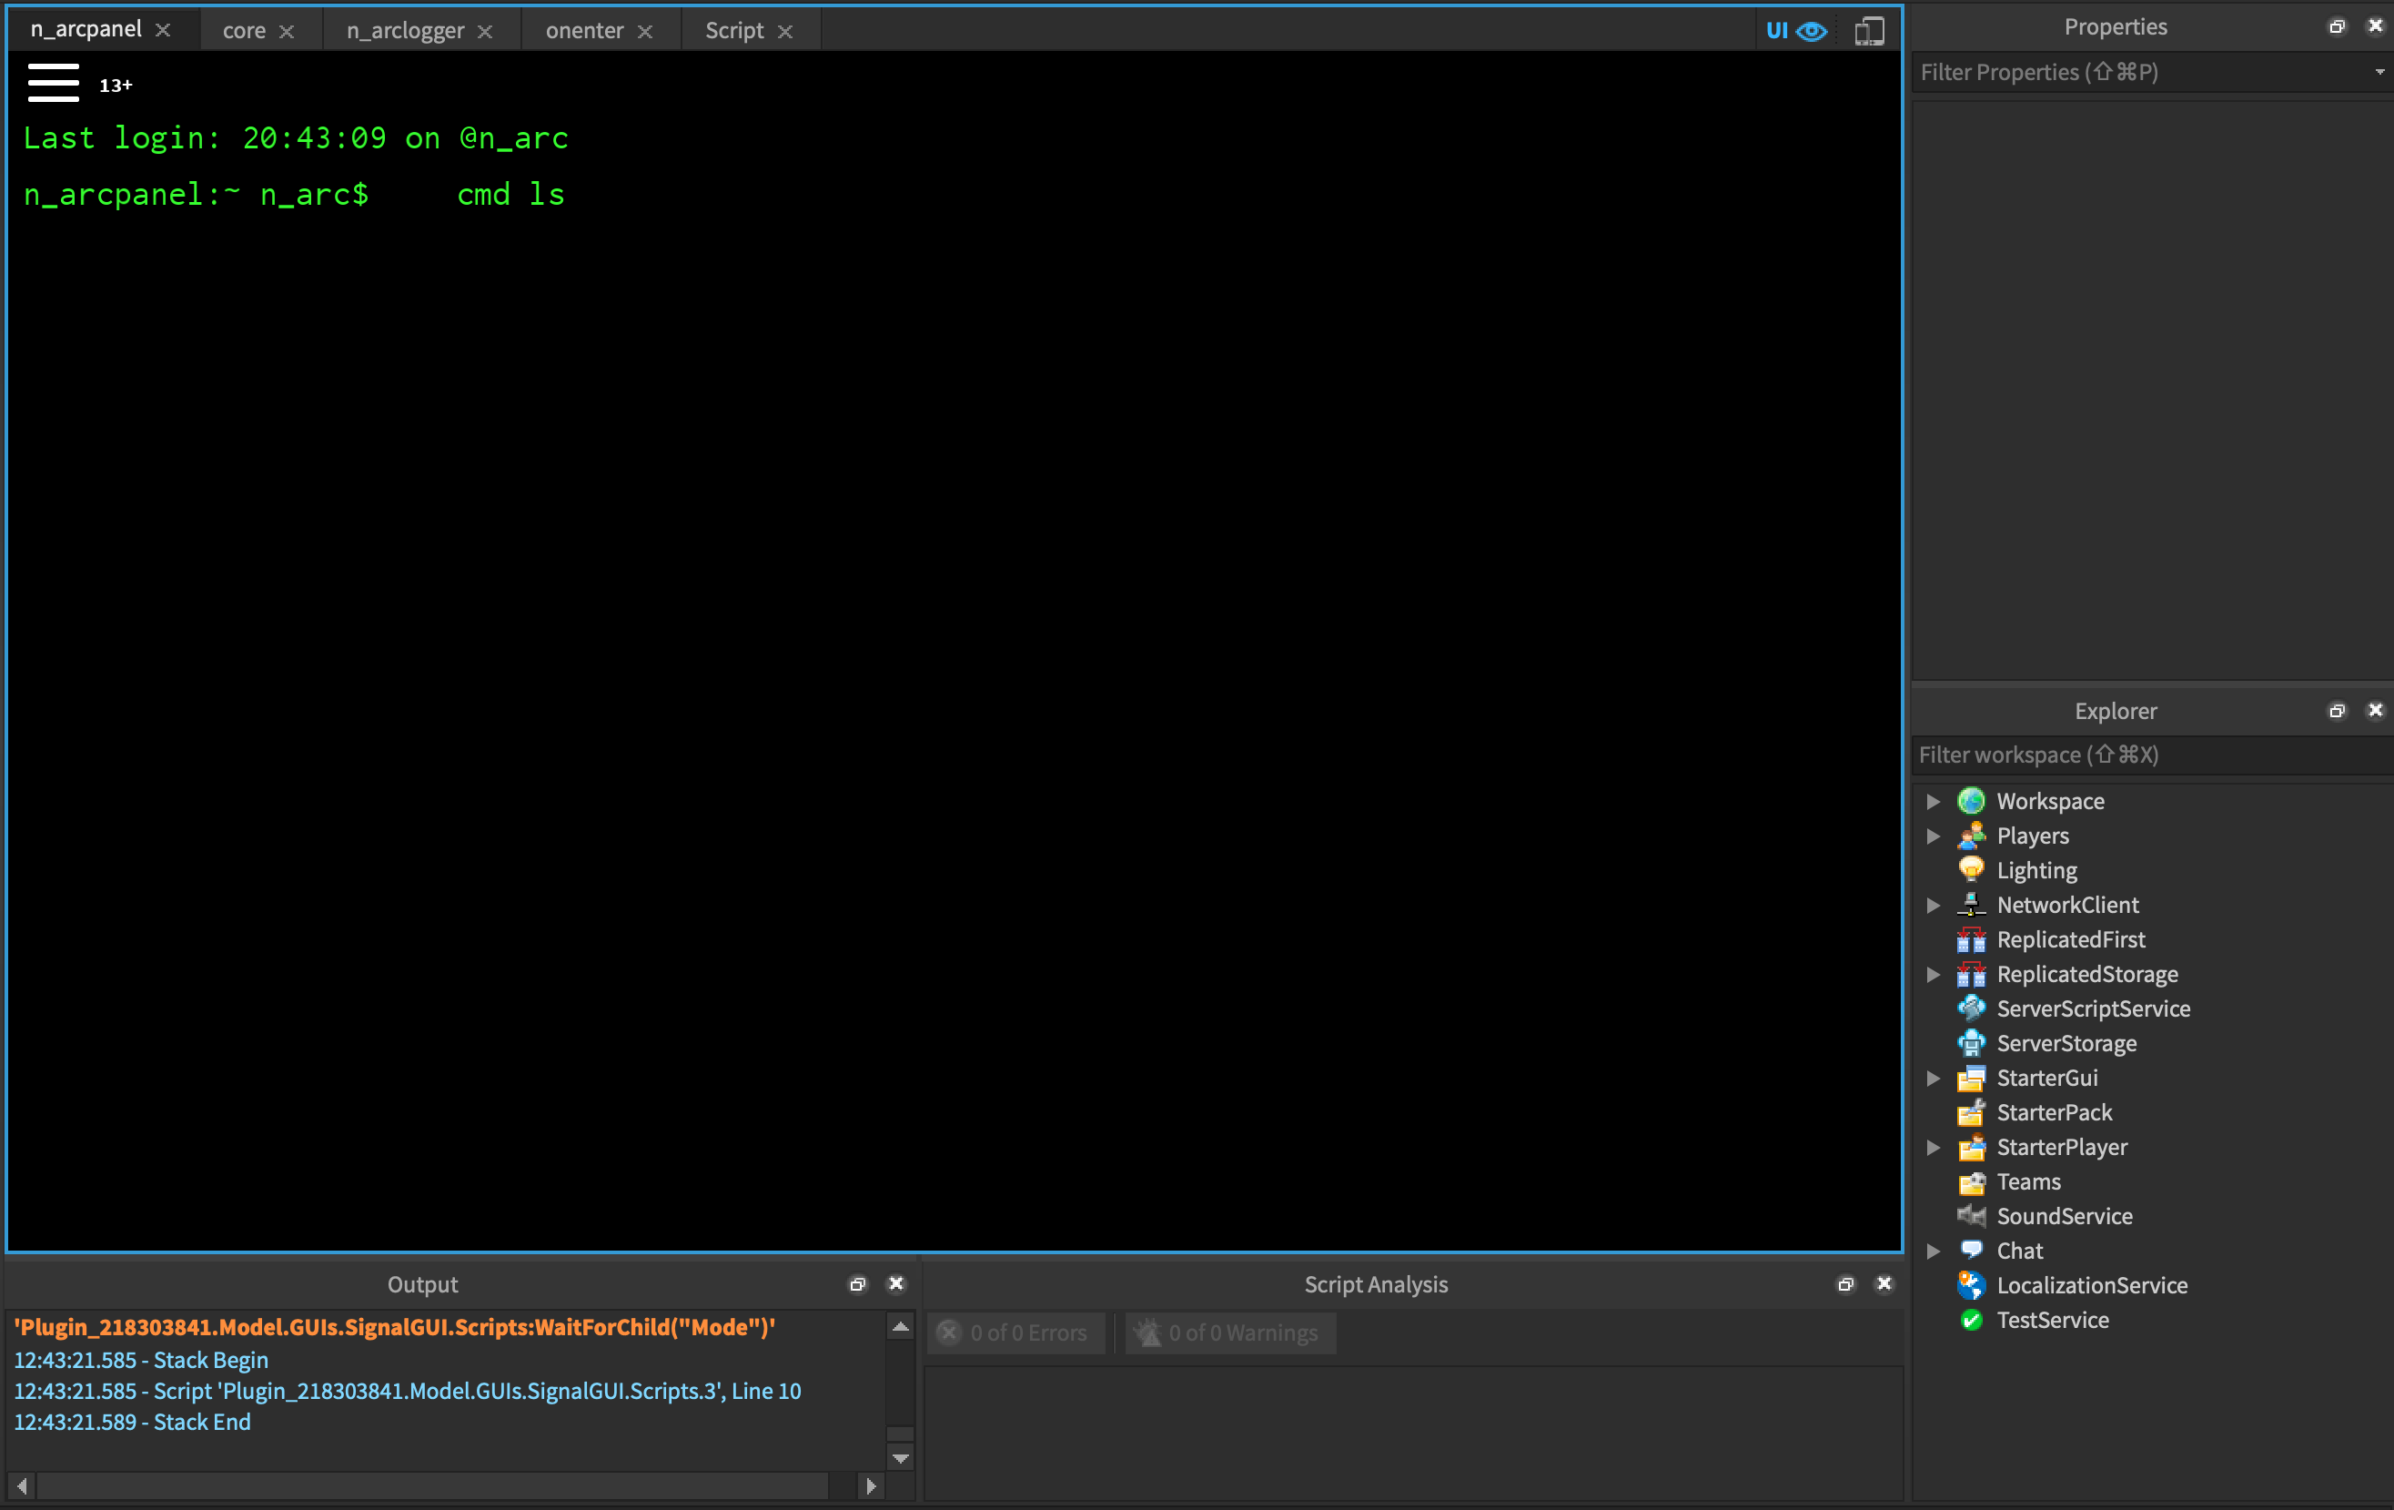This screenshot has width=2394, height=1510.
Task: Toggle the 0 of 0 Warnings filter
Action: [1231, 1333]
